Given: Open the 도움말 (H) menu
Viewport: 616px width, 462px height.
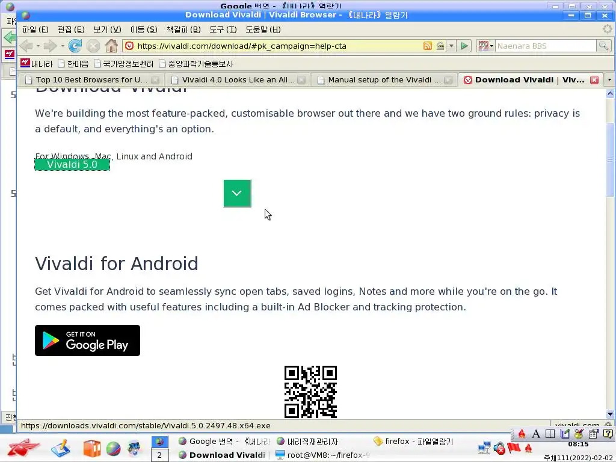Looking at the screenshot, I should click(x=263, y=30).
